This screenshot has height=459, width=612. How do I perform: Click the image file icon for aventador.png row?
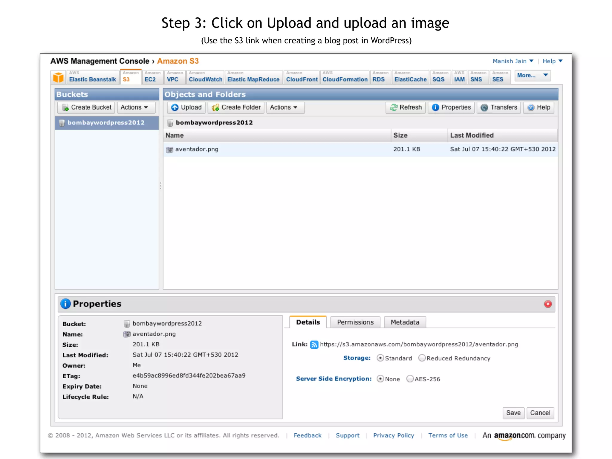[169, 149]
